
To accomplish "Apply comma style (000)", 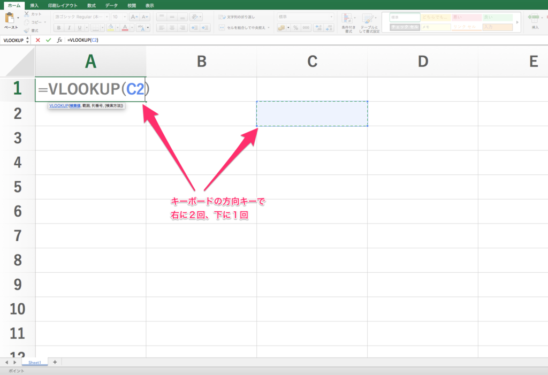I will click(x=306, y=28).
